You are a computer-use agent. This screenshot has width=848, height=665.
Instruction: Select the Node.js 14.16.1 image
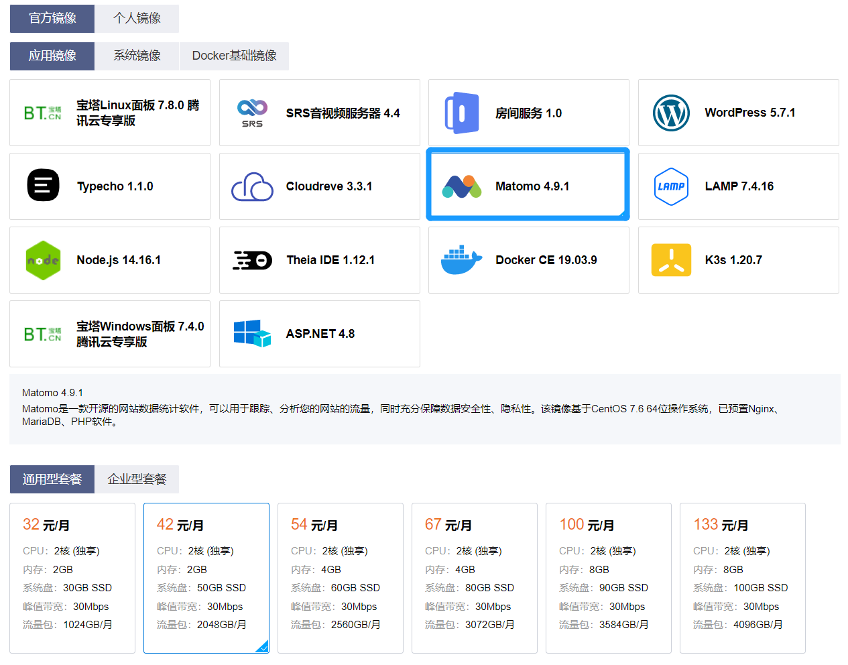[109, 260]
